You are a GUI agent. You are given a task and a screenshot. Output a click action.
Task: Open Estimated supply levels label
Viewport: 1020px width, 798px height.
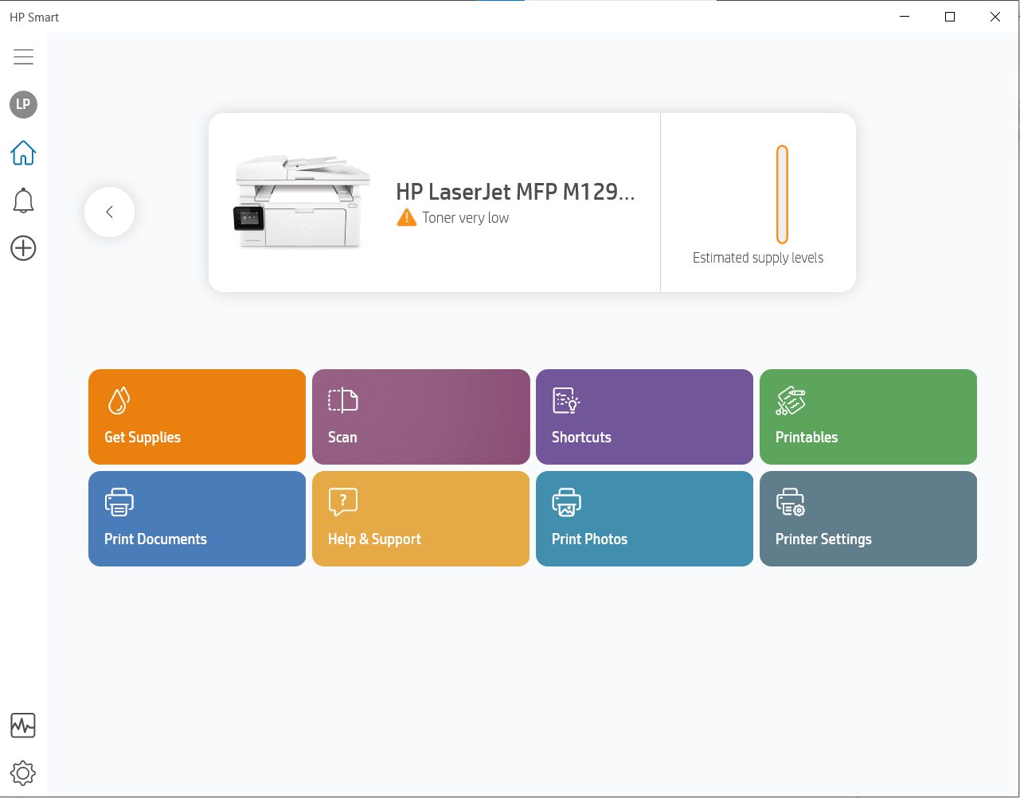[758, 258]
